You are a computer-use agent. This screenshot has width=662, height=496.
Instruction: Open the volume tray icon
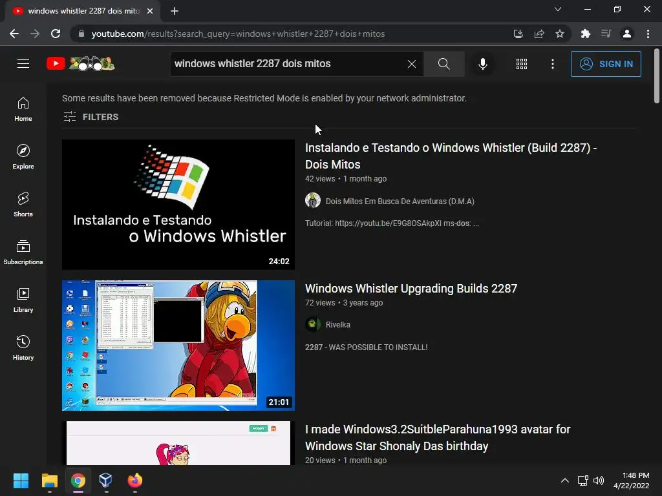point(599,480)
